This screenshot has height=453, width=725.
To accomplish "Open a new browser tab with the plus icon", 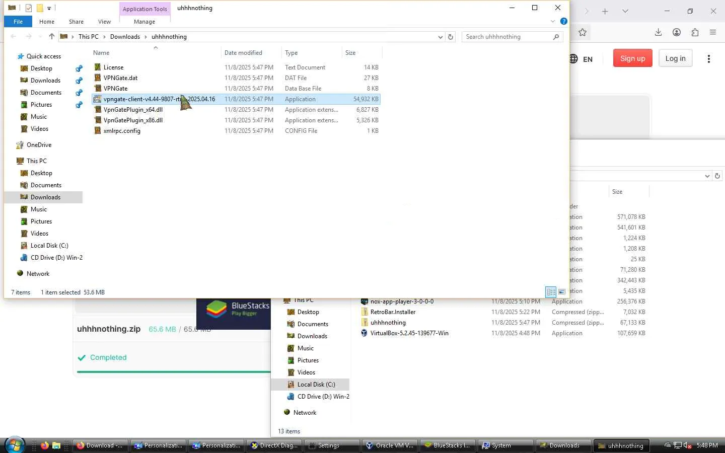I will [x=605, y=11].
